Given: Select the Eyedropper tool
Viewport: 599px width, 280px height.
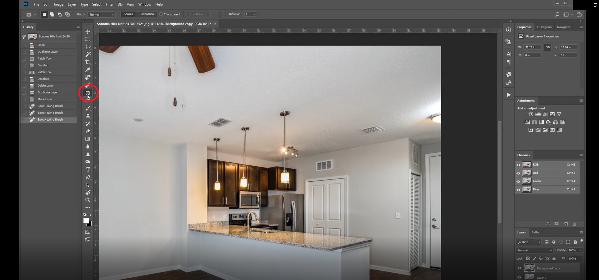Looking at the screenshot, I should [88, 70].
